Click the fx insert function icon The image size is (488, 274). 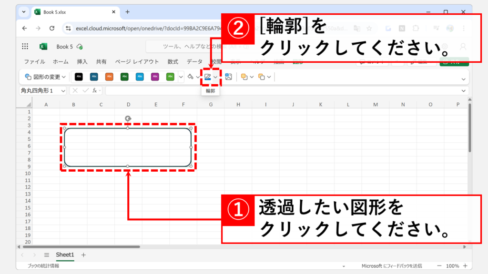(95, 90)
